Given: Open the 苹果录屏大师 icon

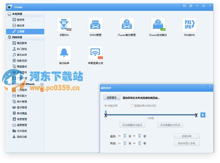Looking at the screenshot, I should pyautogui.click(x=95, y=53).
